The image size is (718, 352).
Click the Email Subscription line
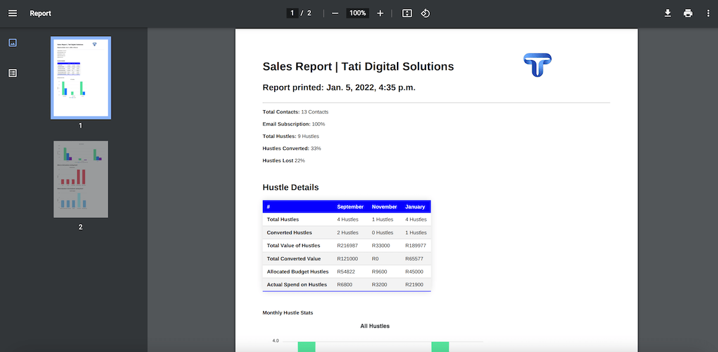294,124
